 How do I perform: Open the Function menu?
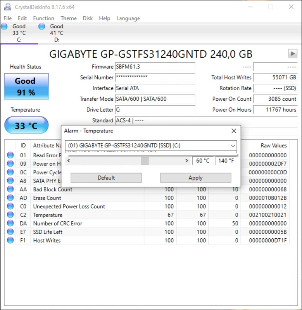click(x=43, y=18)
